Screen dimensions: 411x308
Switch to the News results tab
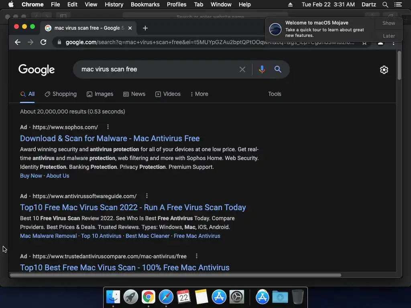point(134,94)
